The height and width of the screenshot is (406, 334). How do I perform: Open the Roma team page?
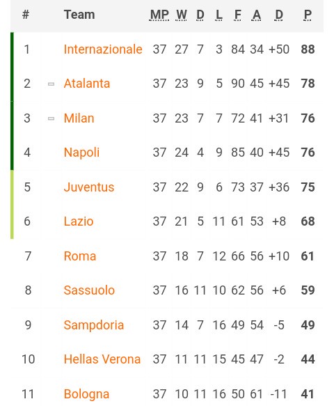[x=80, y=256]
